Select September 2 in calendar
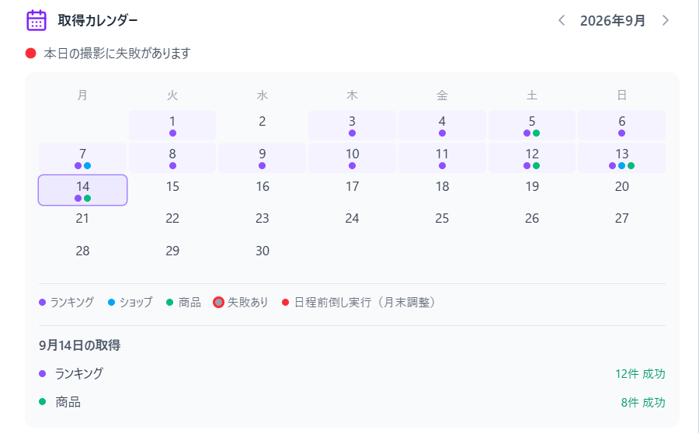 point(263,126)
